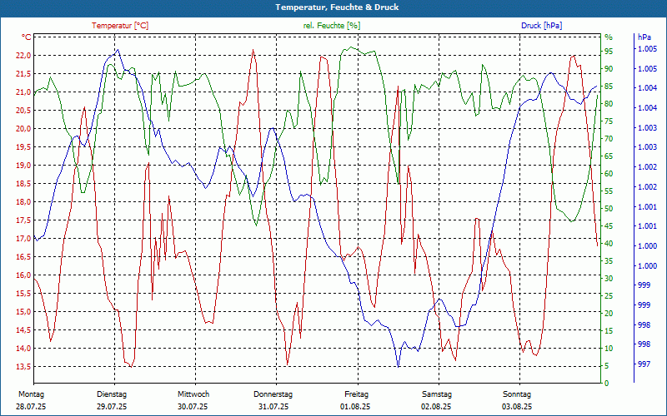Click the 17,5 temperature axis value

(x=23, y=220)
